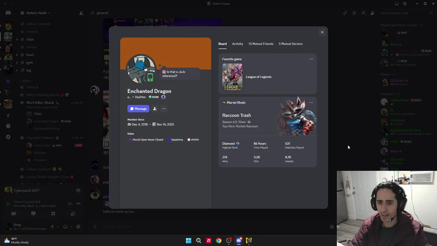The width and height of the screenshot is (437, 246).
Task: Mute the microphone
Action: tap(52, 227)
